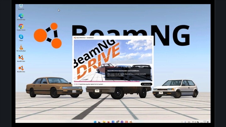
Task: Open the Wi-Fi network tray icon
Action: (x=193, y=122)
